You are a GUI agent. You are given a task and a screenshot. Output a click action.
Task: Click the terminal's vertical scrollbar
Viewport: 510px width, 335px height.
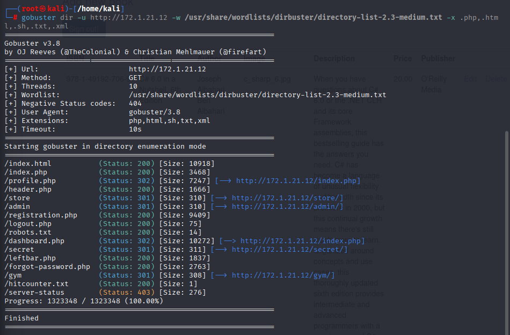click(x=507, y=215)
